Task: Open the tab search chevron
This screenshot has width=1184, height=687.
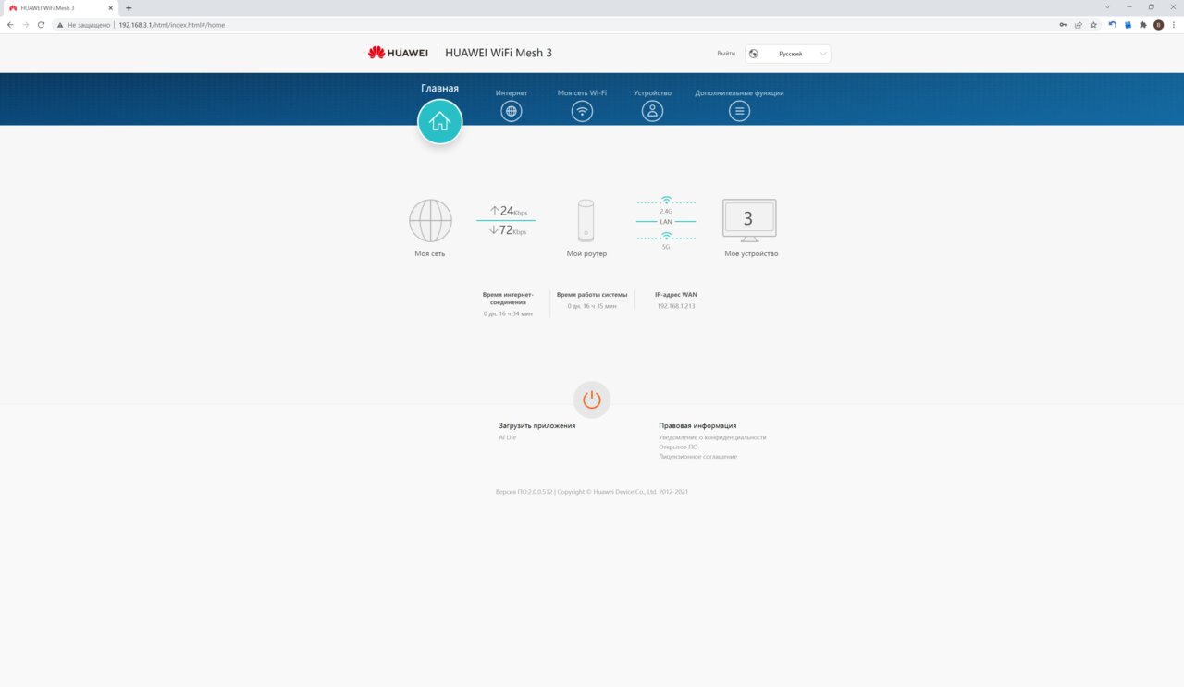Action: [1108, 7]
